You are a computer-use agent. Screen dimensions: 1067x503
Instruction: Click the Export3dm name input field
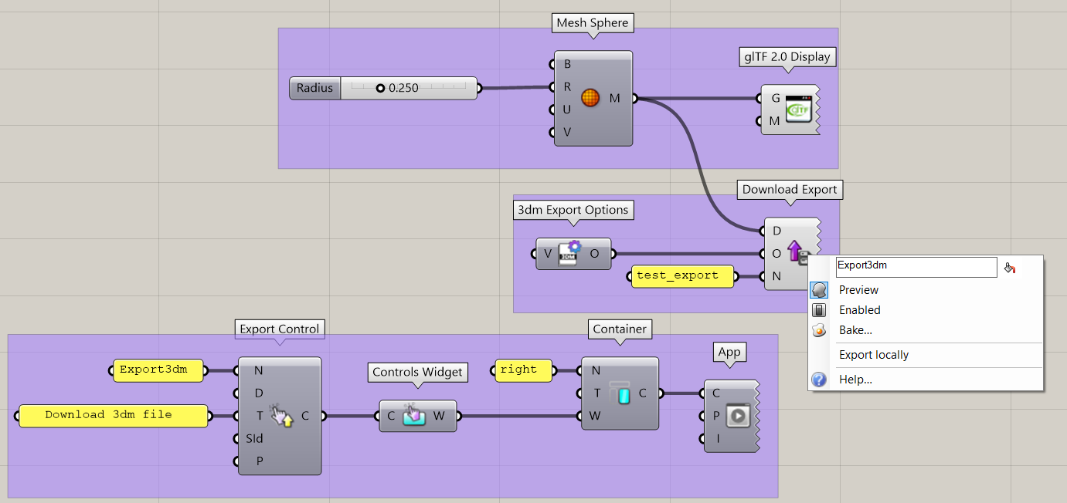pos(916,267)
